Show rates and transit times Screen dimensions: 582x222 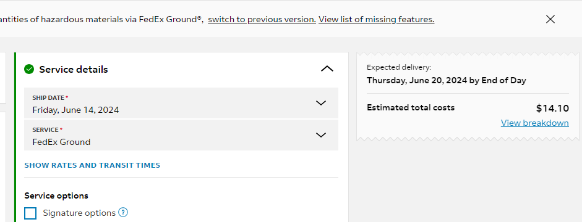point(92,165)
